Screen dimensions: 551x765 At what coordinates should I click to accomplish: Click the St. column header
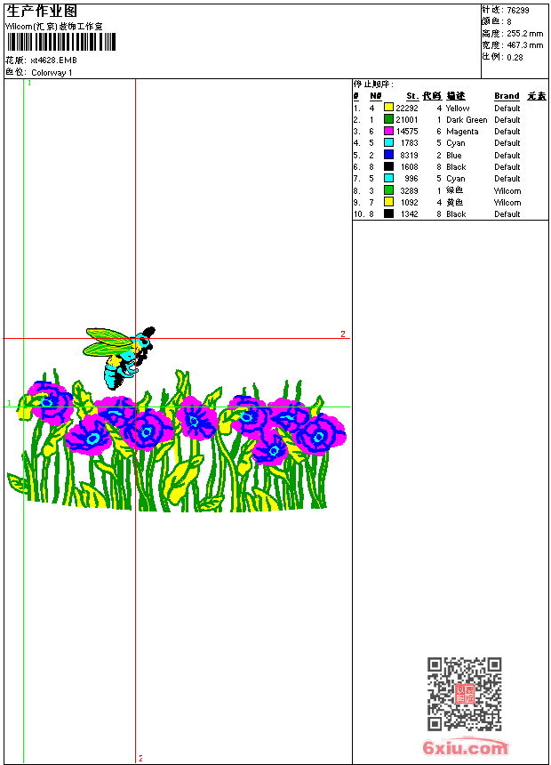(x=412, y=96)
